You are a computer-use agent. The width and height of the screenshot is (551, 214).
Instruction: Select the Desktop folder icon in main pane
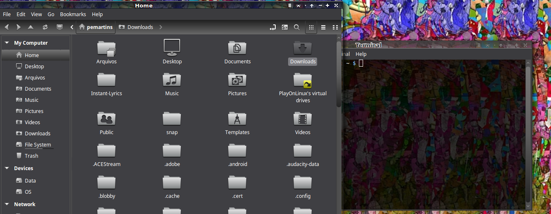pyautogui.click(x=172, y=47)
